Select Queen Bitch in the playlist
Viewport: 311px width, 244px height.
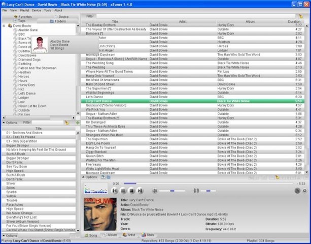[193, 156]
